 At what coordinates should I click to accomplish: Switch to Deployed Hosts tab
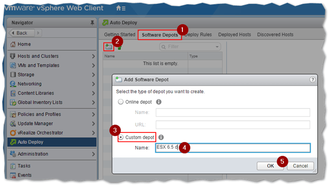click(x=234, y=35)
